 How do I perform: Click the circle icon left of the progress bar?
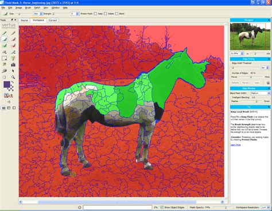80,208
